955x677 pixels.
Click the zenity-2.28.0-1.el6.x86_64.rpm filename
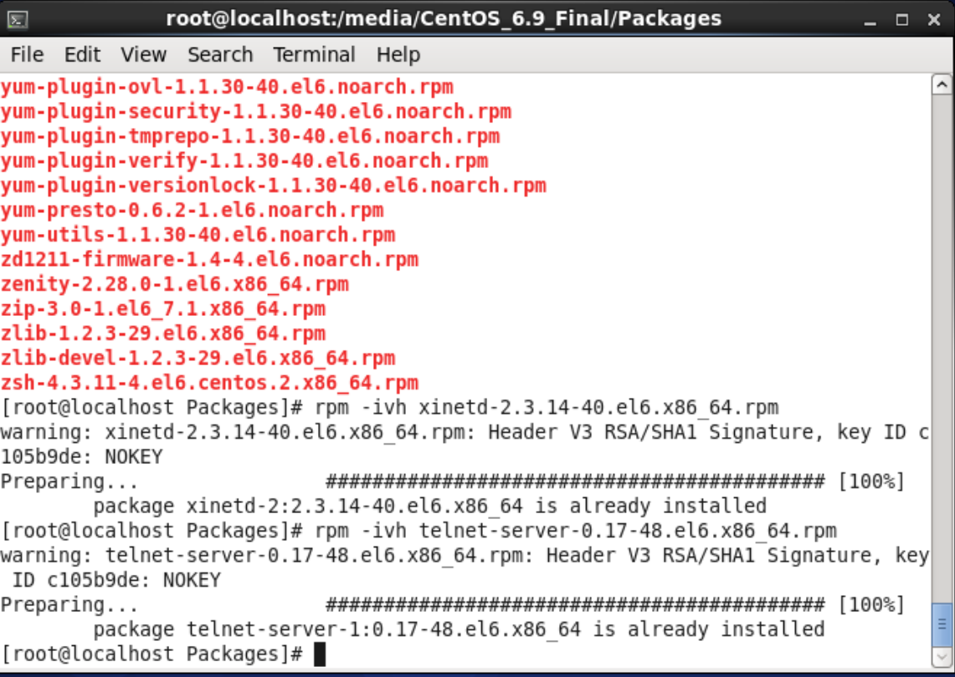pyautogui.click(x=175, y=284)
